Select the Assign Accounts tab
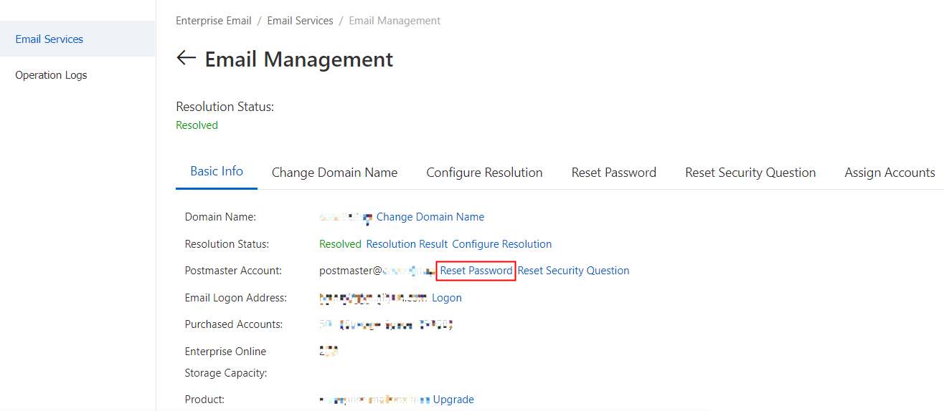 tap(889, 173)
